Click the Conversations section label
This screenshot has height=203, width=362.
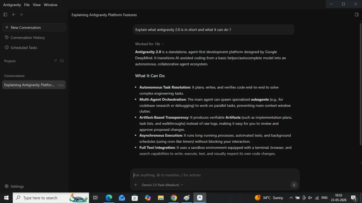point(14,76)
